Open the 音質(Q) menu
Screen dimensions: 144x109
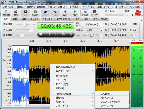(61, 7)
